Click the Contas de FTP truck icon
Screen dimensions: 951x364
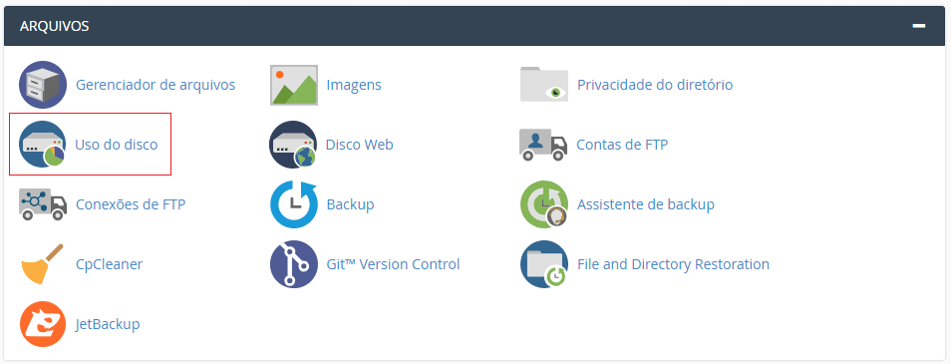tap(543, 145)
